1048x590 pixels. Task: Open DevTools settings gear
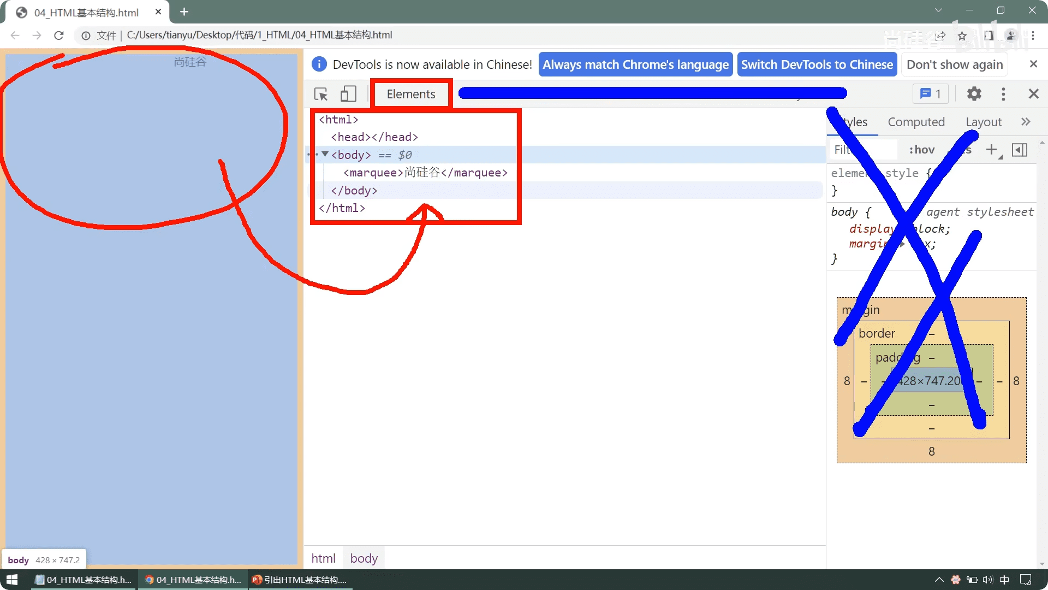coord(974,94)
